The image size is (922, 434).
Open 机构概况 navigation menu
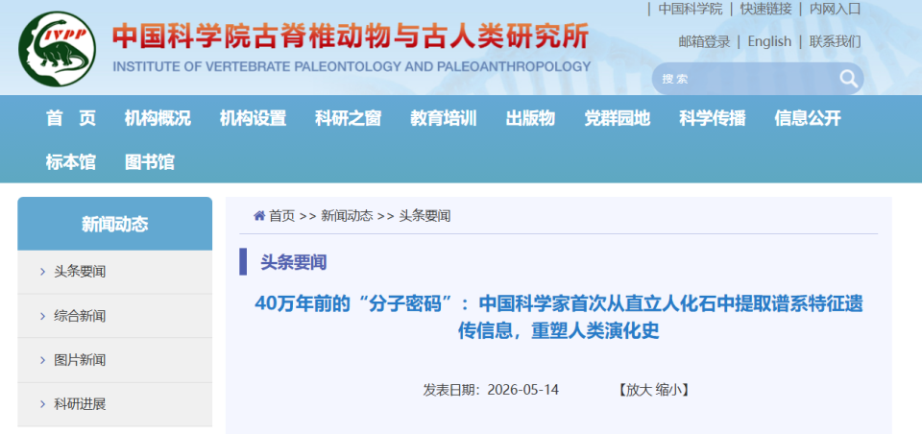tap(158, 118)
